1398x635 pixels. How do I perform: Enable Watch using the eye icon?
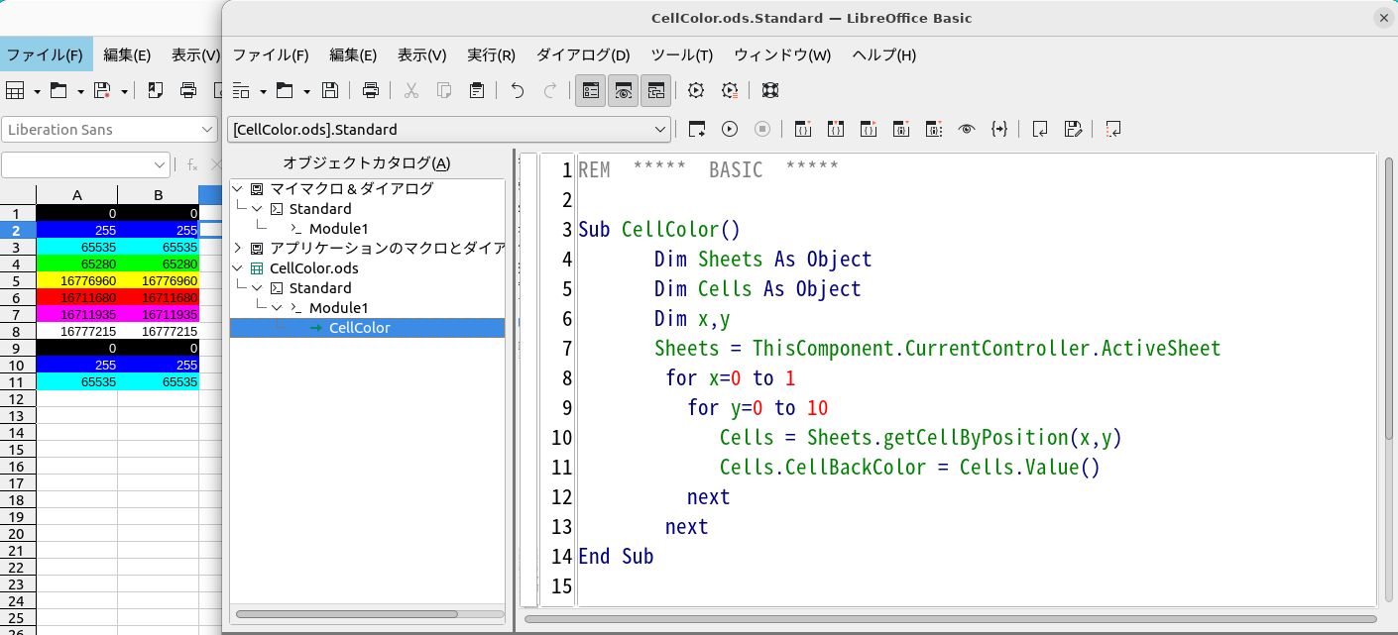click(x=967, y=129)
